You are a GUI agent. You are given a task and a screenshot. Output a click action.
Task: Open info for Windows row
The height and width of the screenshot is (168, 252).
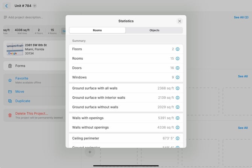[x=178, y=77]
